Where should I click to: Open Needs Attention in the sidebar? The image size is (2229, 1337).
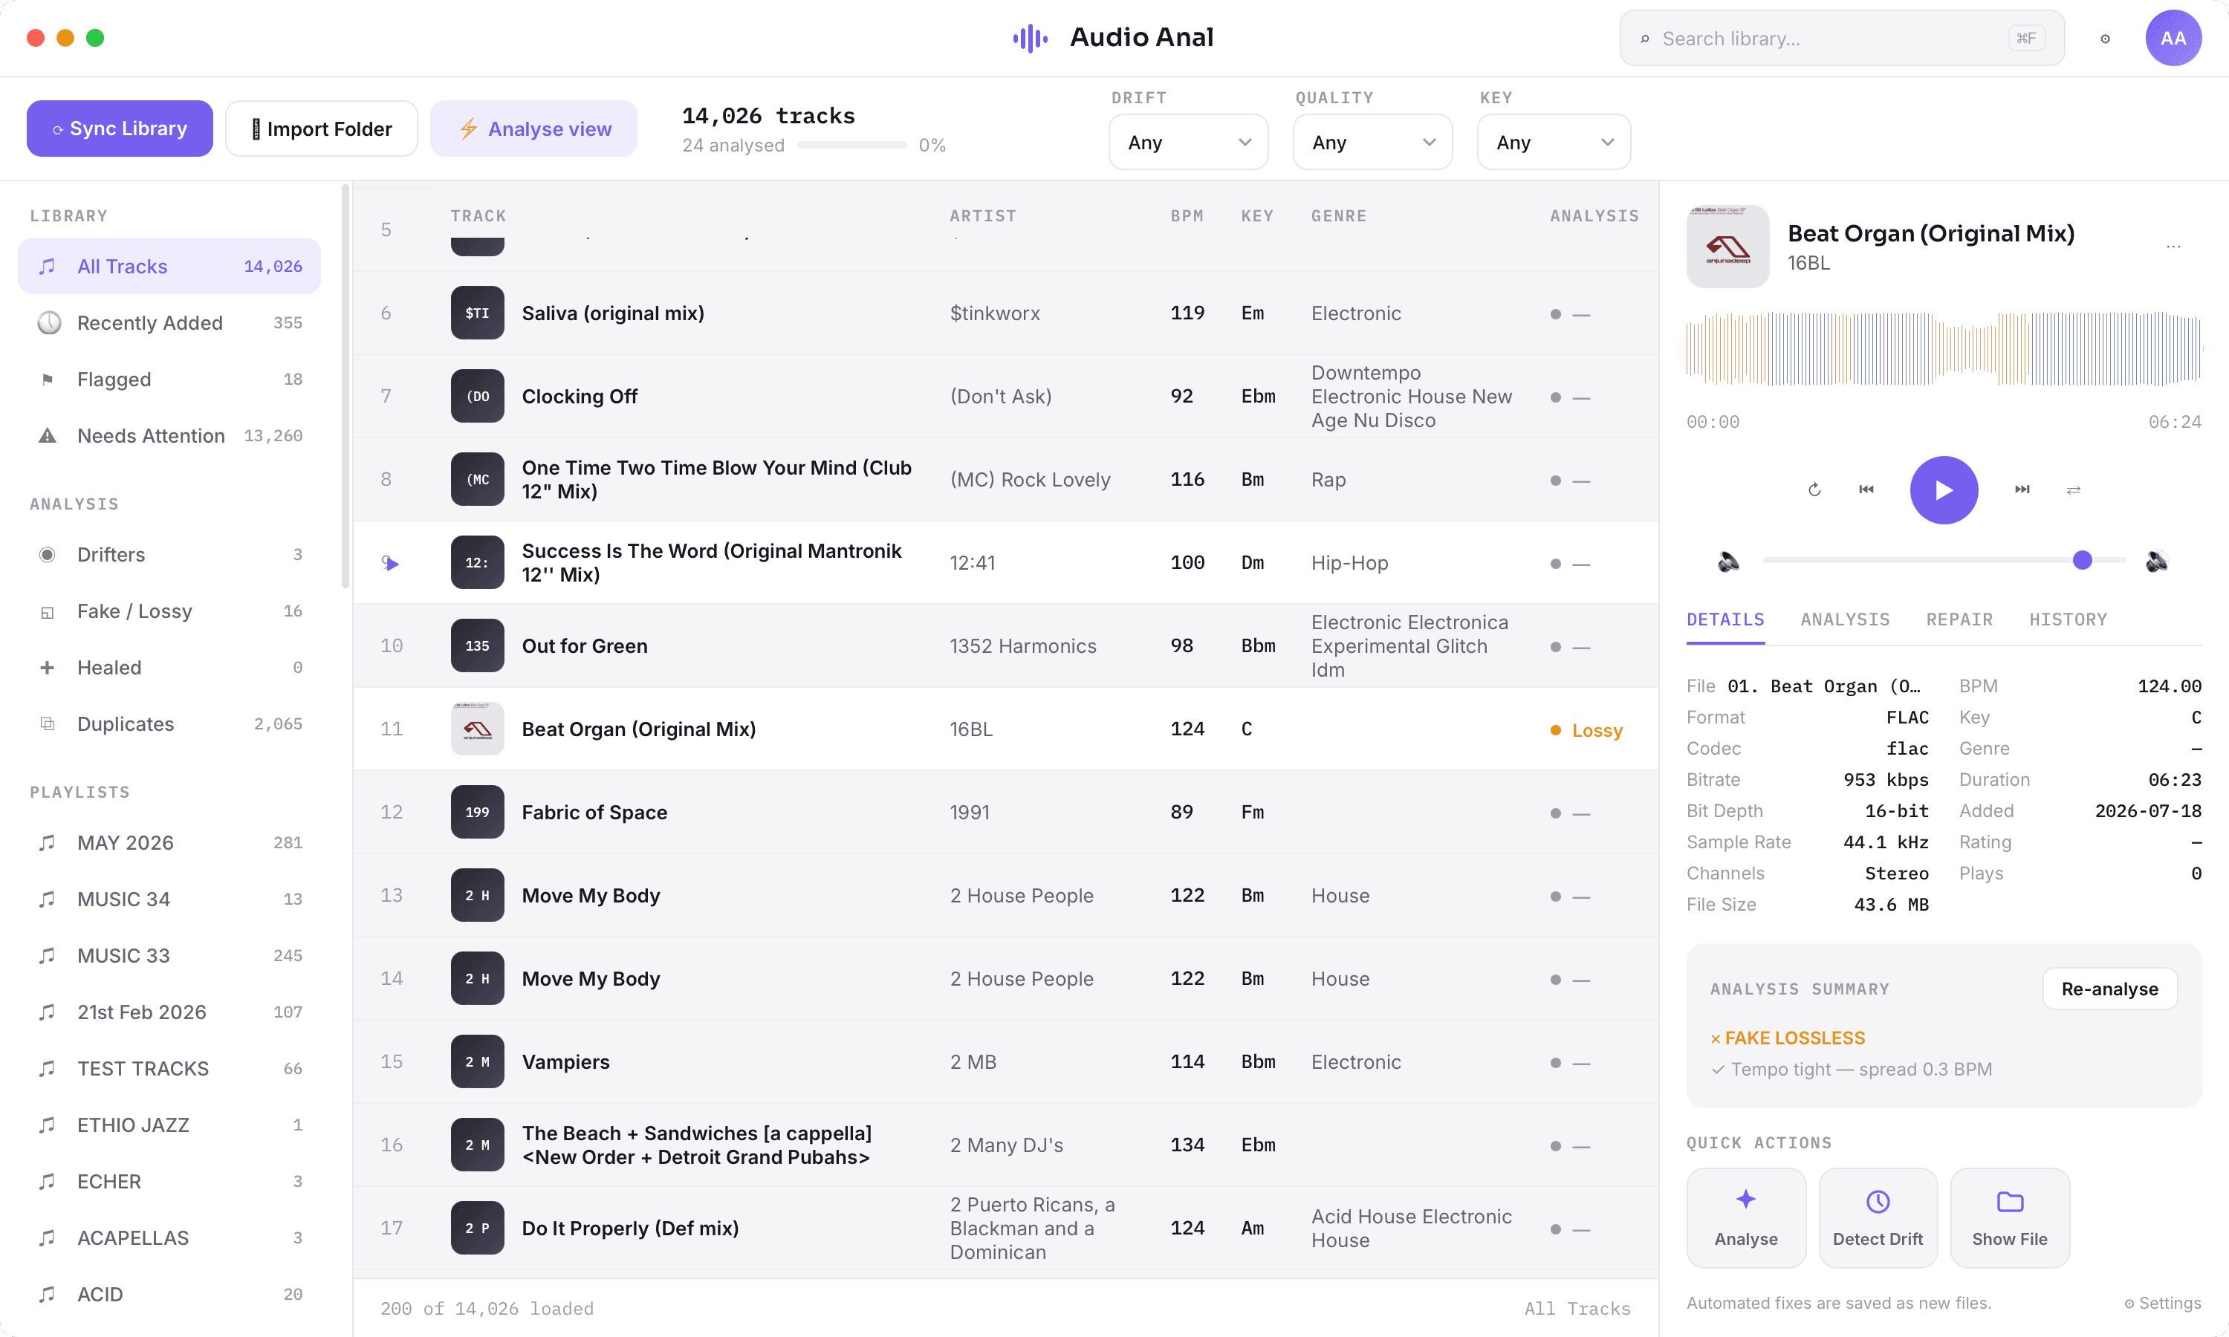coord(169,436)
